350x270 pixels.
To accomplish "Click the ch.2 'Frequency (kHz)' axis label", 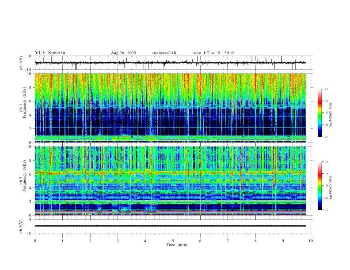I will 25,175.
